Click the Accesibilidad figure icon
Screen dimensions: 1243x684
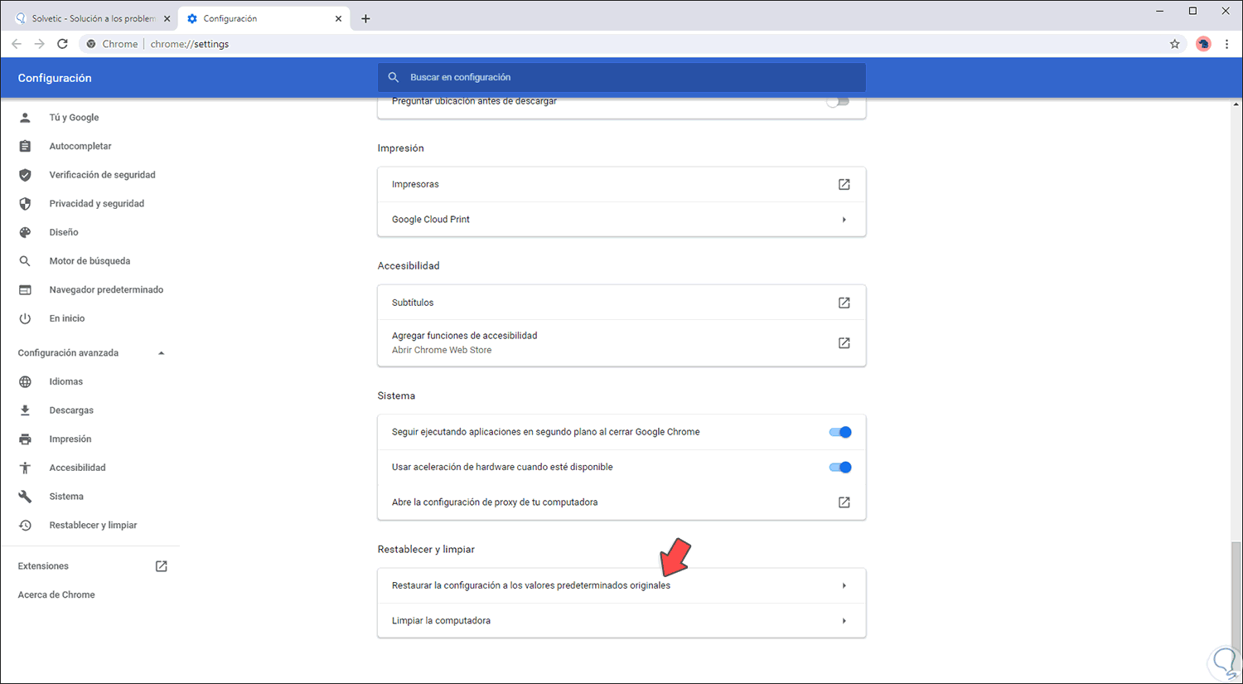point(25,468)
